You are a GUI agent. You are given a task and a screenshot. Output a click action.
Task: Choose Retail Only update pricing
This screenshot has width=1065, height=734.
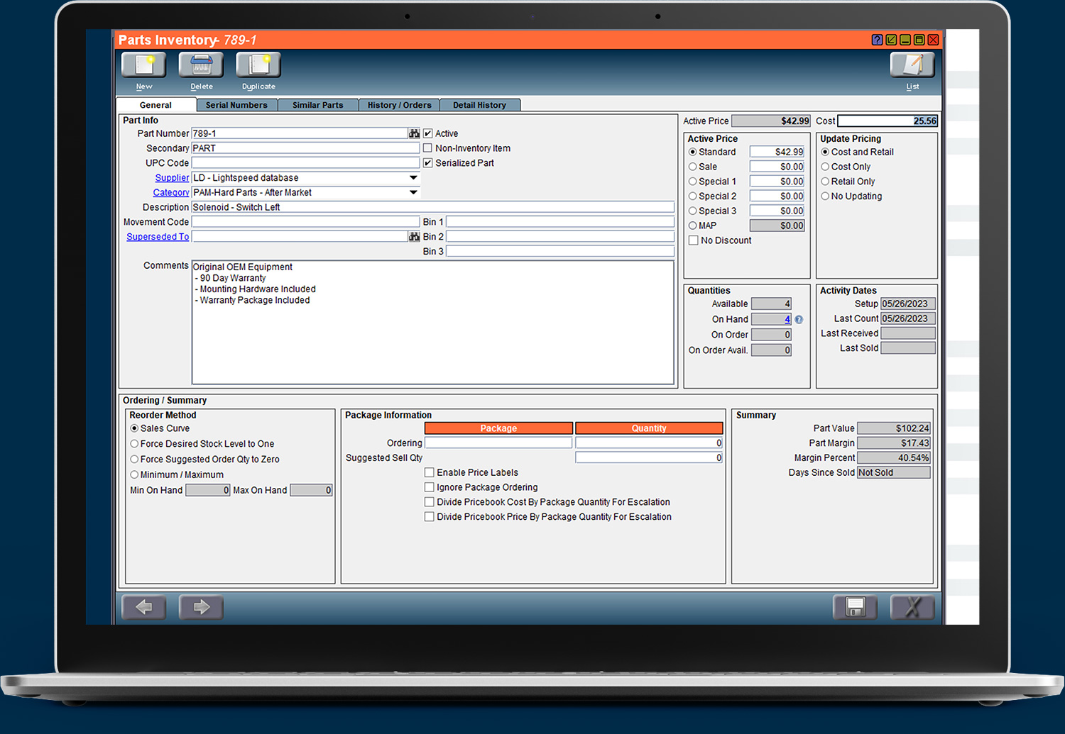coord(825,182)
